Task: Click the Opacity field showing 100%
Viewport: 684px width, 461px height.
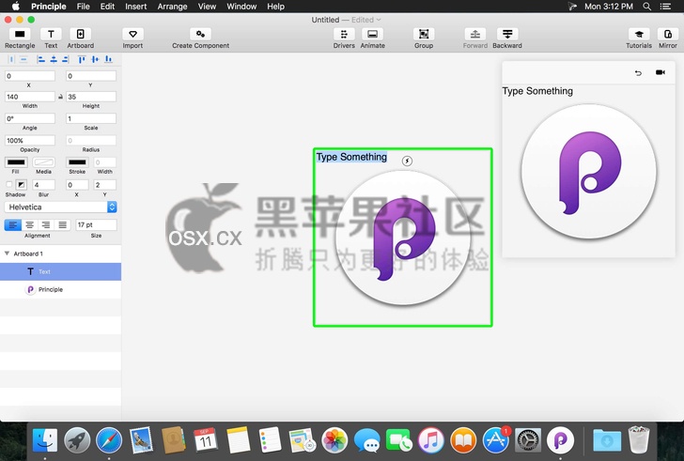Action: (30, 140)
